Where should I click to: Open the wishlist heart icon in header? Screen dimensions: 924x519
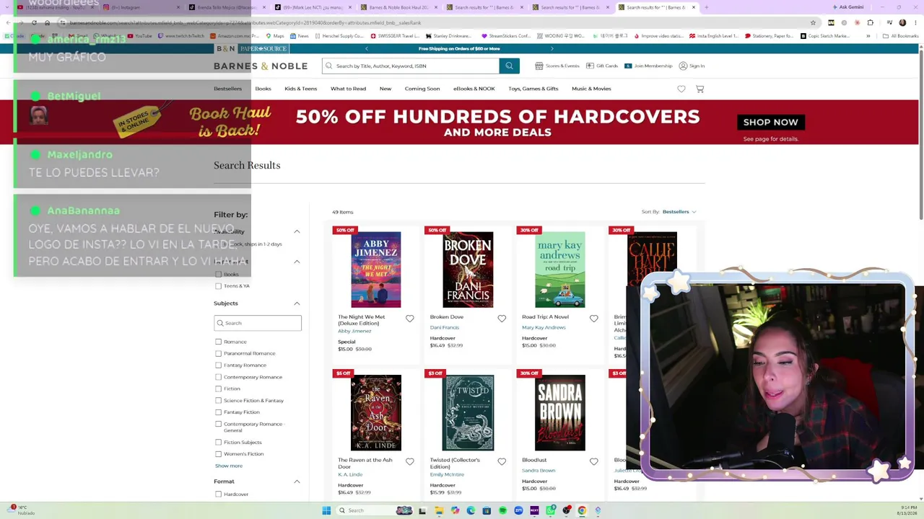pyautogui.click(x=681, y=89)
